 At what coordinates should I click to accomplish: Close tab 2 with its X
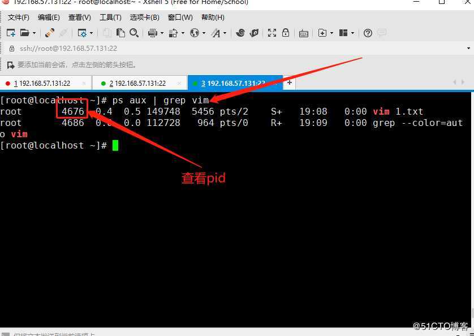pos(179,84)
